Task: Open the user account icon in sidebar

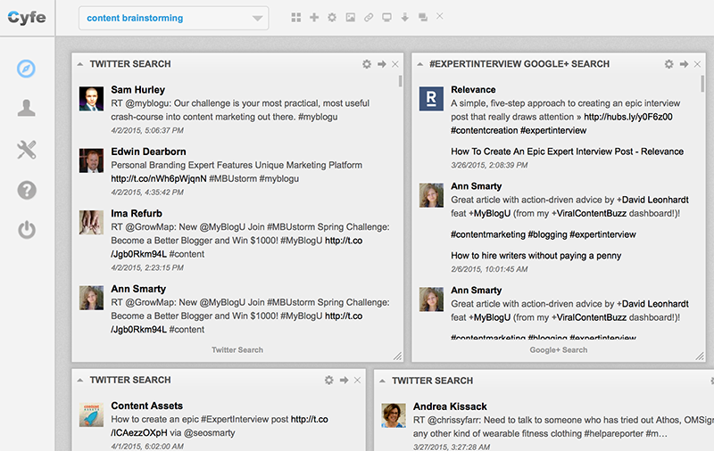Action: click(27, 108)
